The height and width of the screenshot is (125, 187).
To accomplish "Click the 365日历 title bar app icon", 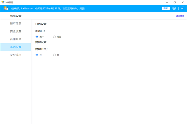I will (3, 2).
